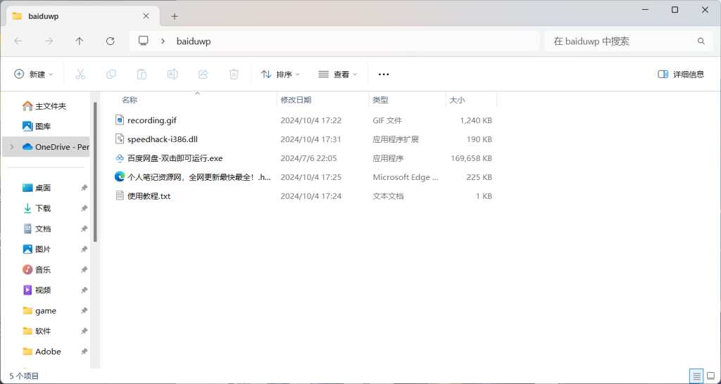
Task: Click the breadcrumb chevron before baiduwp
Action: click(163, 41)
